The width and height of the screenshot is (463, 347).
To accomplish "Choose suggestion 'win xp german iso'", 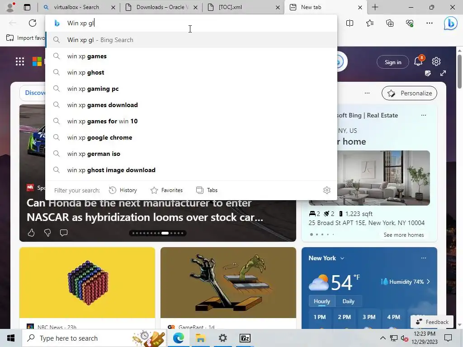I will point(191,154).
